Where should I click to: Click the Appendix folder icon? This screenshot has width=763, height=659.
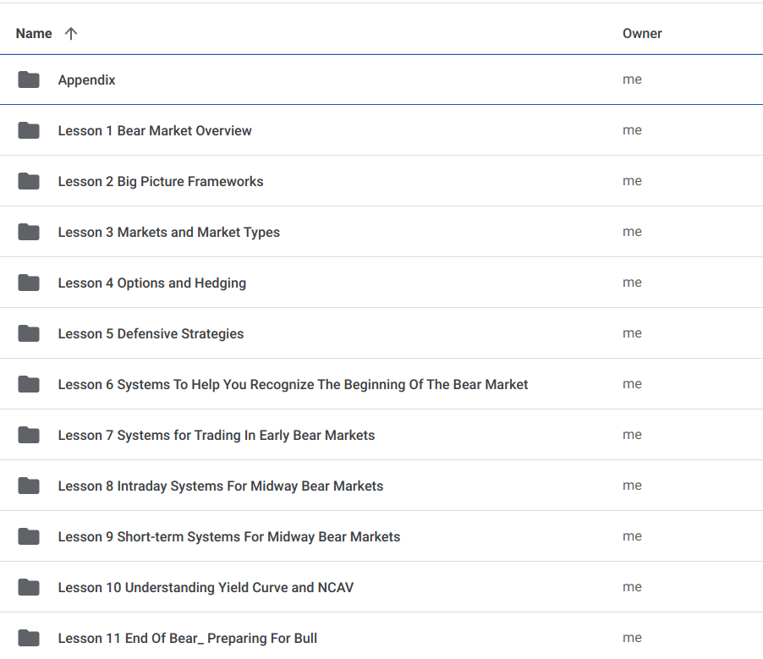click(x=28, y=79)
